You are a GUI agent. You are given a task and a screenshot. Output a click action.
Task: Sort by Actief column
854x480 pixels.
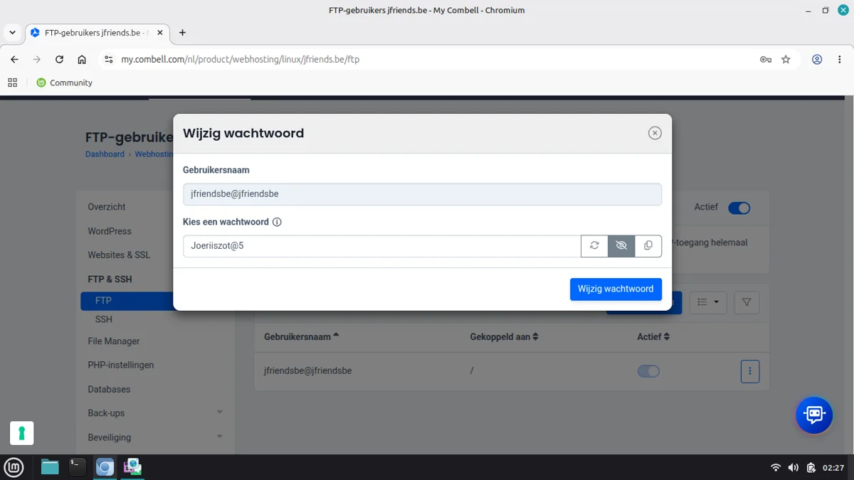click(x=653, y=337)
